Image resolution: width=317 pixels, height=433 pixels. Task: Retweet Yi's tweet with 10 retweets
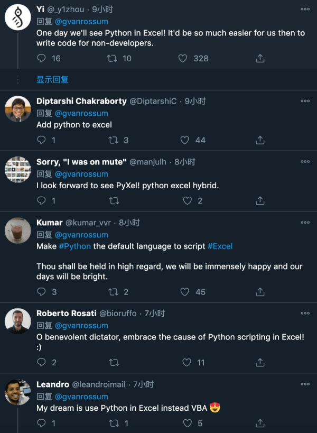(x=113, y=58)
